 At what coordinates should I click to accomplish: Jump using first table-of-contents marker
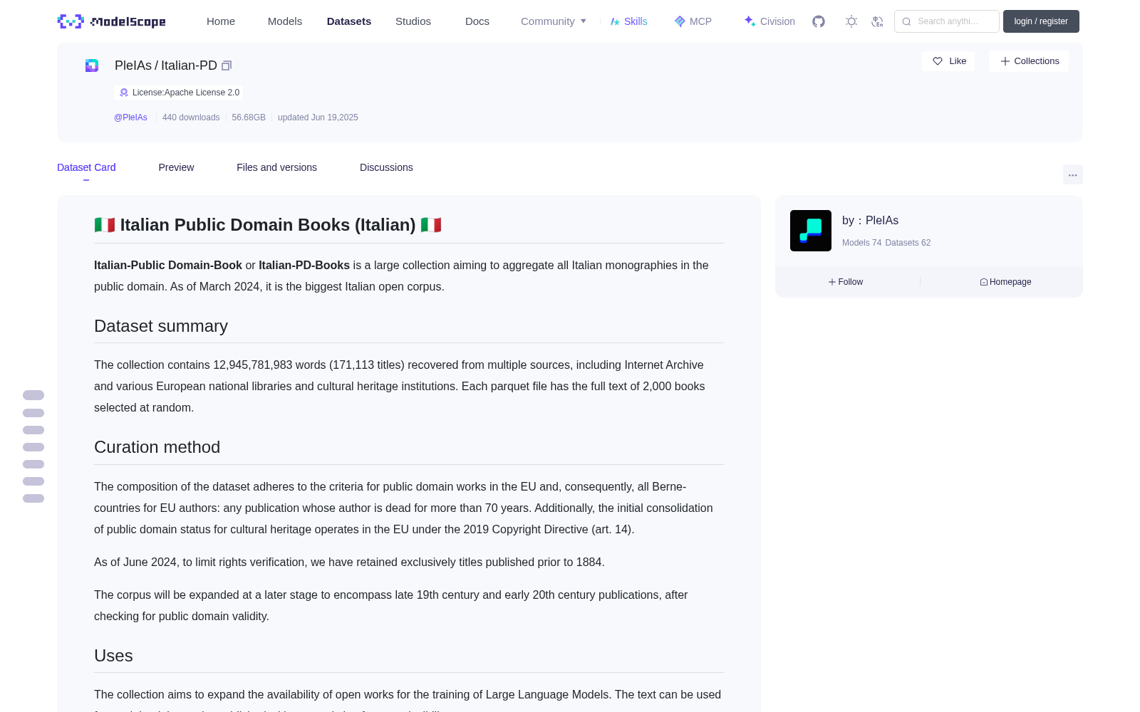[33, 395]
